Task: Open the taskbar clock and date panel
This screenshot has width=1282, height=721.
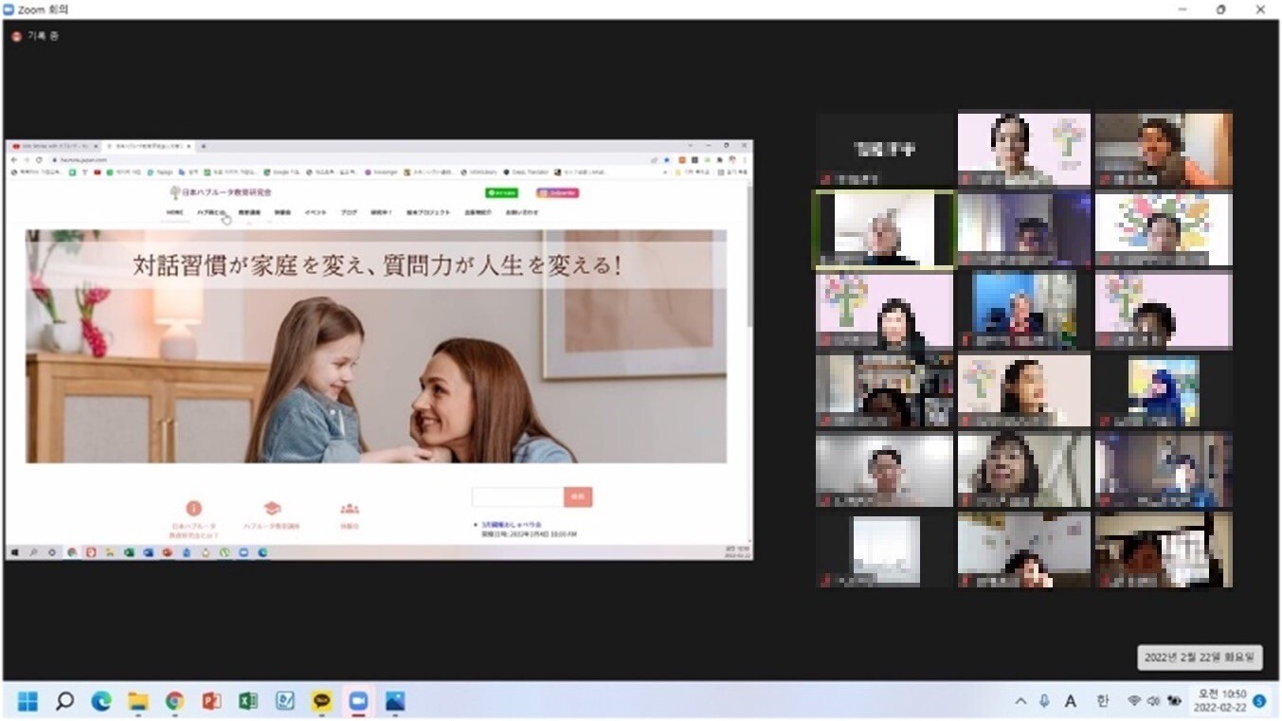Action: tap(1219, 701)
